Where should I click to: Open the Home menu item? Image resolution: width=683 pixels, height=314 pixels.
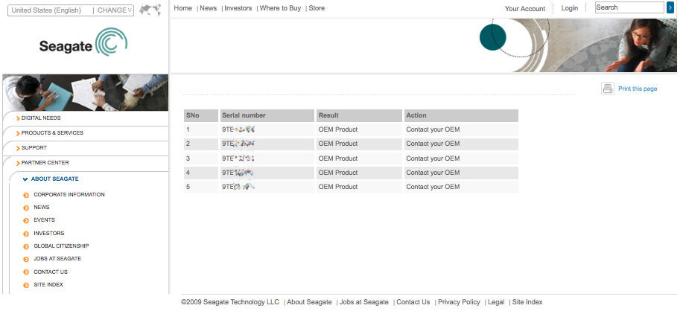(x=182, y=8)
